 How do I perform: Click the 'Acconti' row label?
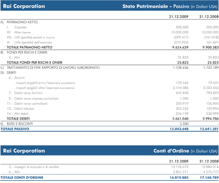pyautogui.click(x=19, y=78)
